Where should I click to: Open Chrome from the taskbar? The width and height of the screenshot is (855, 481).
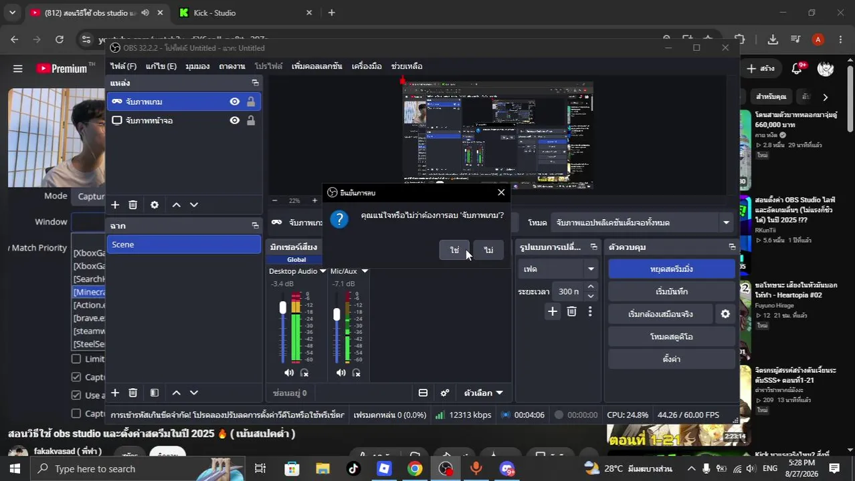[x=415, y=468]
